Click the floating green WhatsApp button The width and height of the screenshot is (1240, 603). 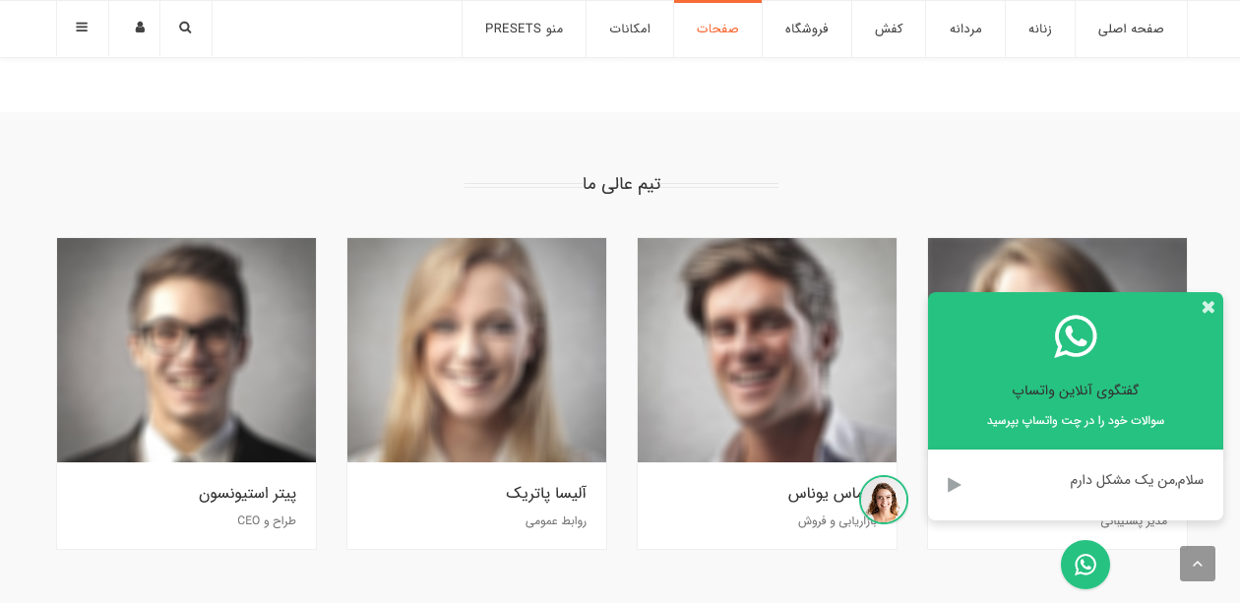point(1085,565)
